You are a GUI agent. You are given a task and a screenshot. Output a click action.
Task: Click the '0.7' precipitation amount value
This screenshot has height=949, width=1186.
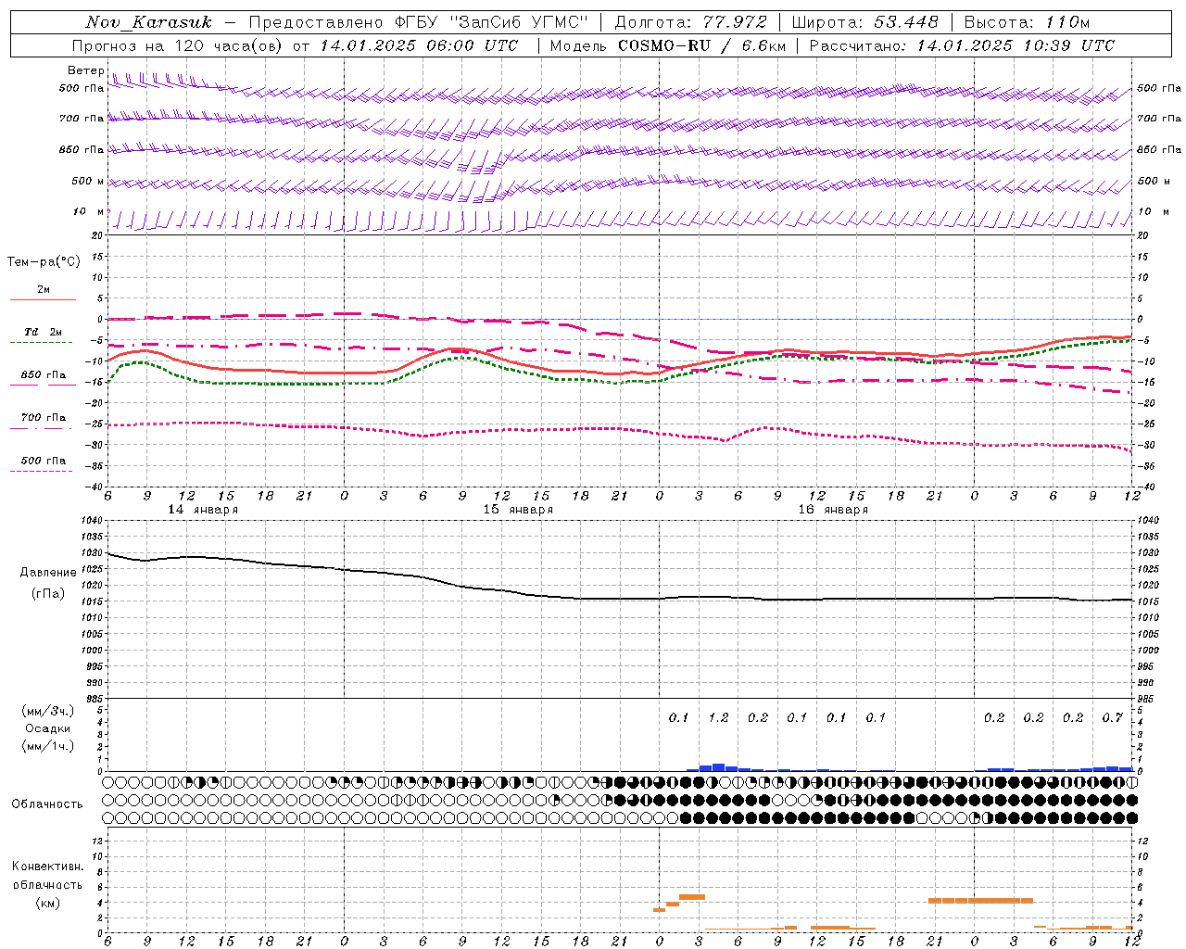1112,717
